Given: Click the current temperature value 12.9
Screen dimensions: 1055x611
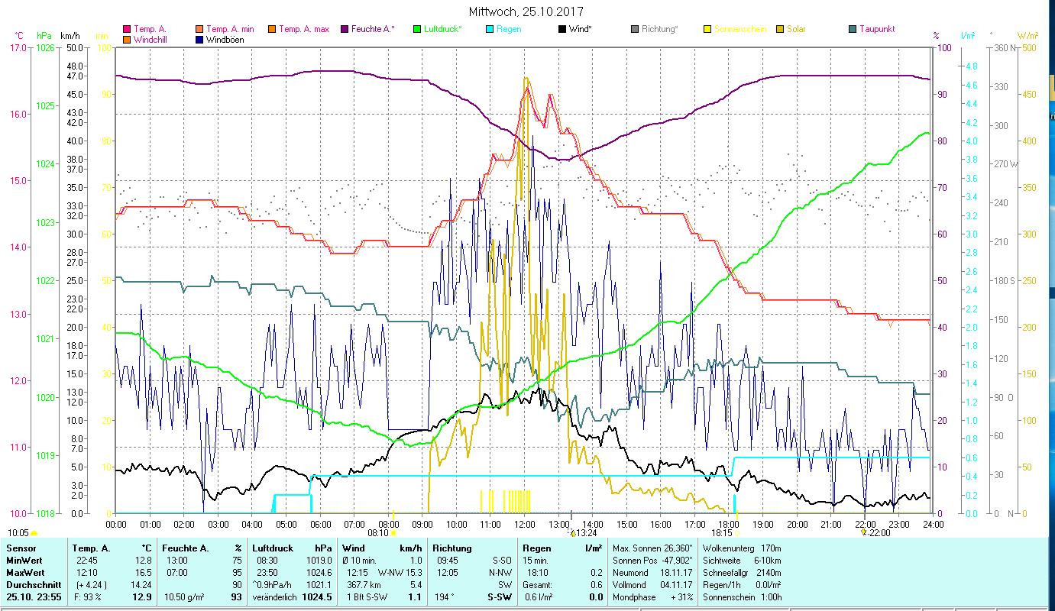Looking at the screenshot, I should [143, 597].
